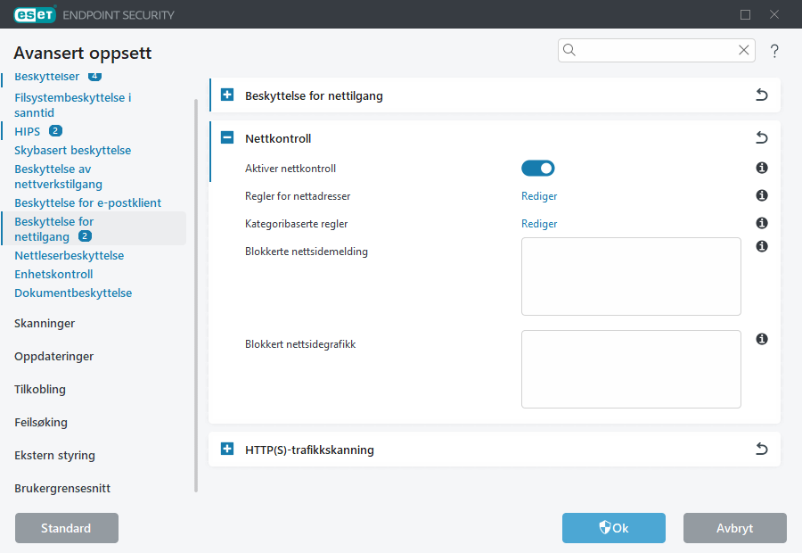This screenshot has width=802, height=553.
Task: Close the ESET Endpoint Security window
Action: pos(774,15)
